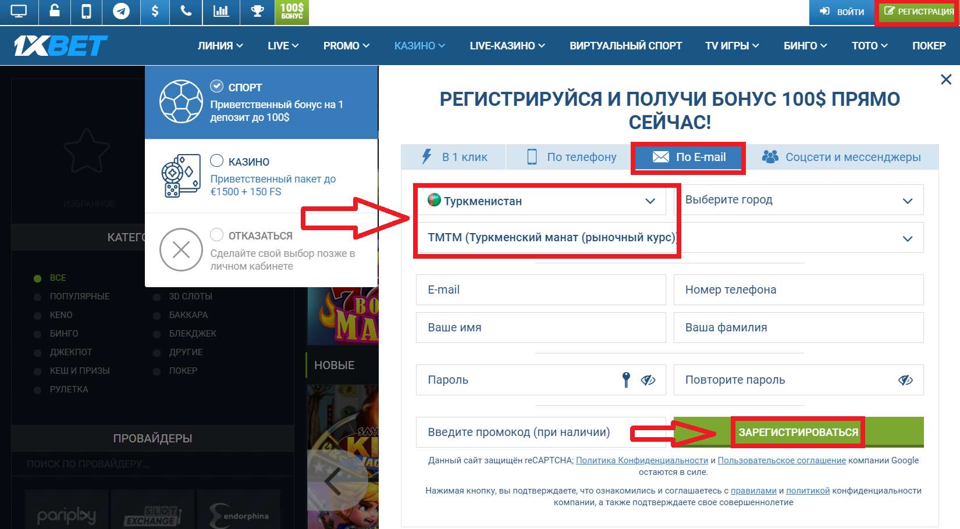
Task: Toggle visibility of Повторите пароль field
Action: click(x=905, y=380)
